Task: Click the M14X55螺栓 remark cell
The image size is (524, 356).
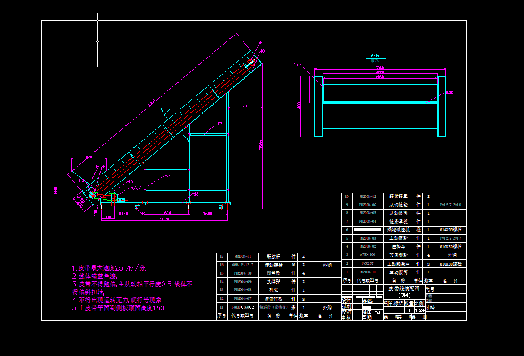Action: point(451,230)
